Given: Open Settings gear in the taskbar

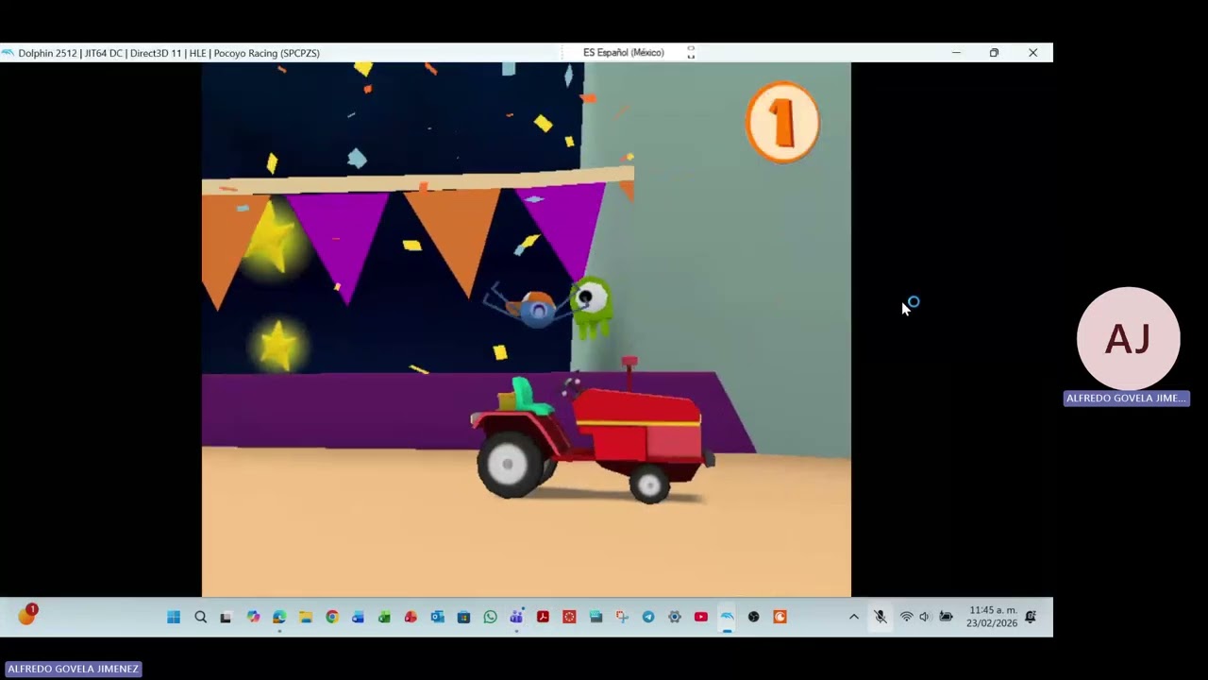Looking at the screenshot, I should click(675, 617).
